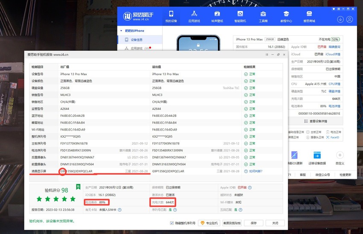Click the 关闭 button in the report
This screenshot has width=363, height=234.
pyautogui.click(x=275, y=223)
